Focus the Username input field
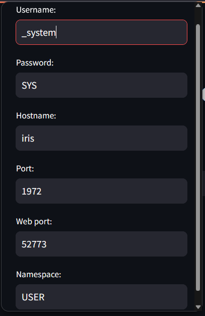Image resolution: width=205 pixels, height=316 pixels. pyautogui.click(x=102, y=32)
